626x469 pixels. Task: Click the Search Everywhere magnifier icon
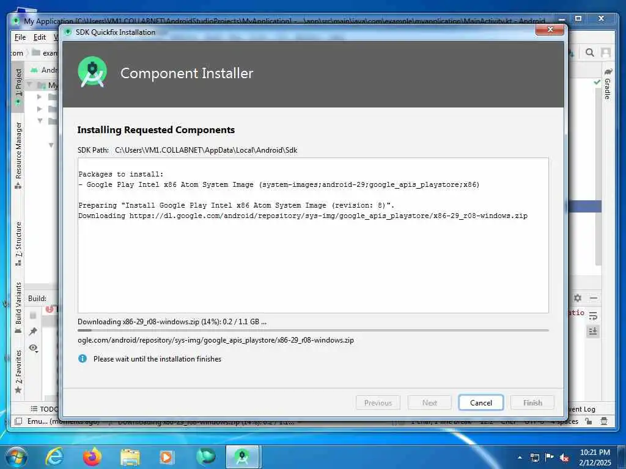click(x=589, y=53)
